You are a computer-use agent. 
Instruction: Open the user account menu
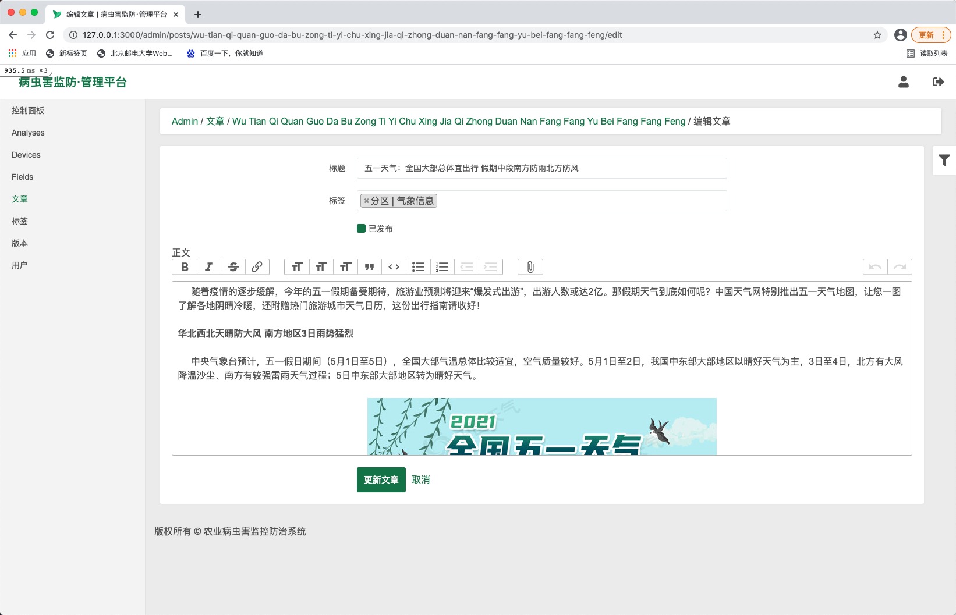tap(903, 82)
